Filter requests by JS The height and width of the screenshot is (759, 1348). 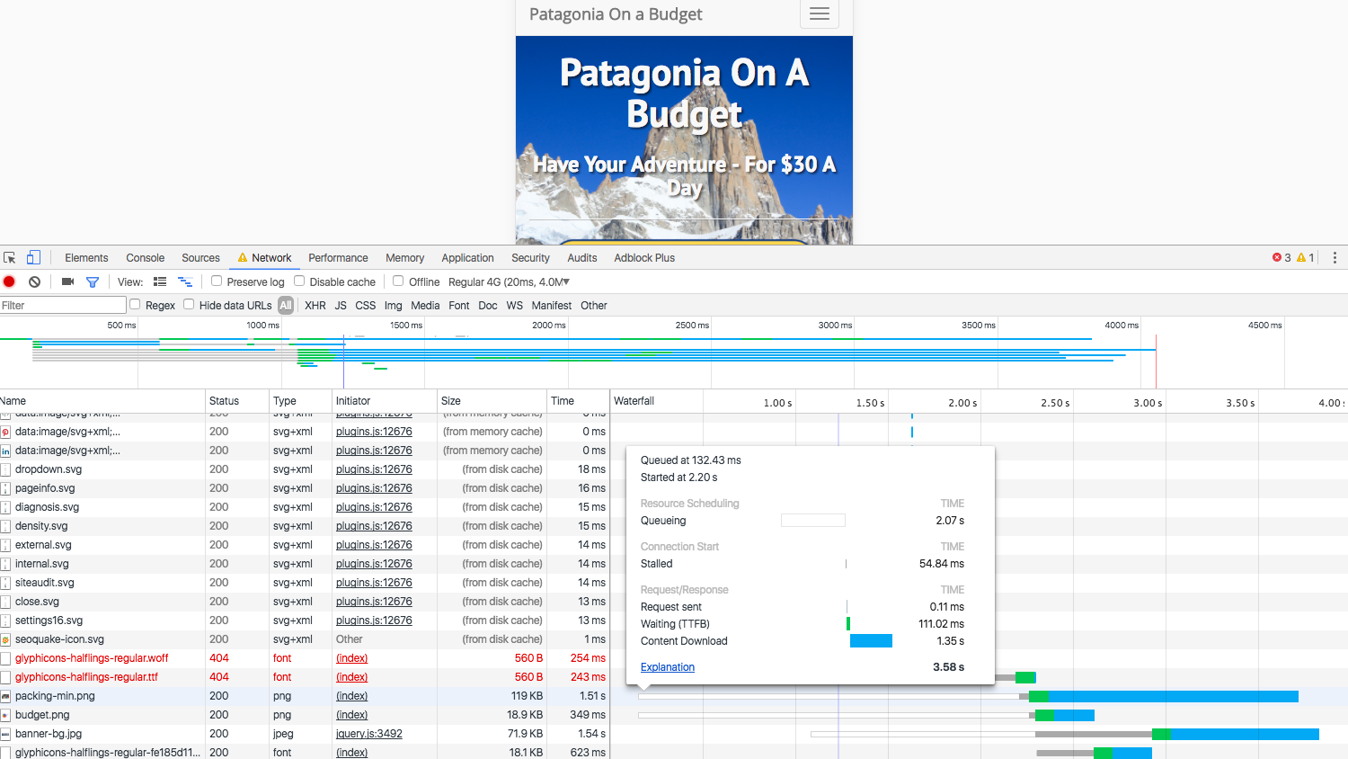point(341,305)
